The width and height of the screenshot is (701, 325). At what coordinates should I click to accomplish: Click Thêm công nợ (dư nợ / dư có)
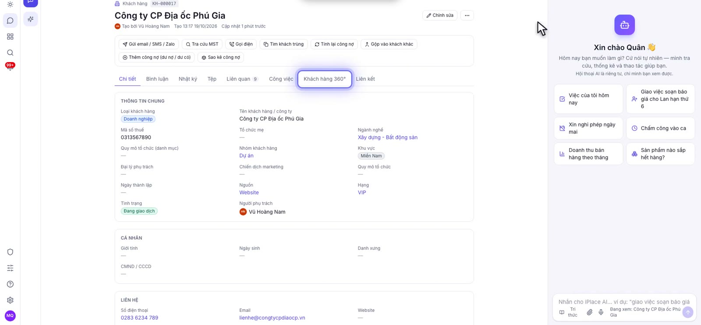[156, 57]
